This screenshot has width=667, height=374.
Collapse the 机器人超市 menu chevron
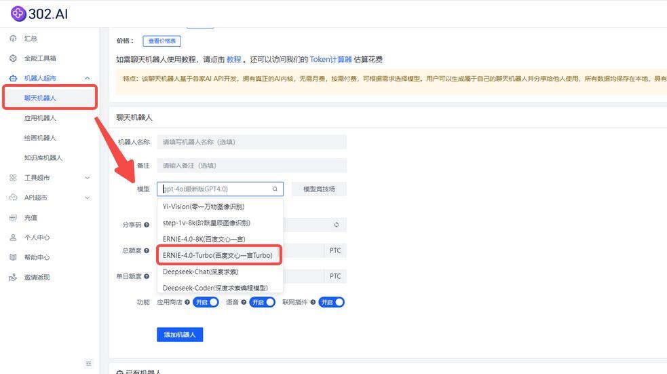(88, 78)
